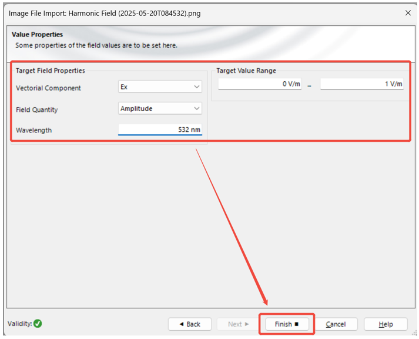Click the green Validity checkmark icon

[38, 324]
